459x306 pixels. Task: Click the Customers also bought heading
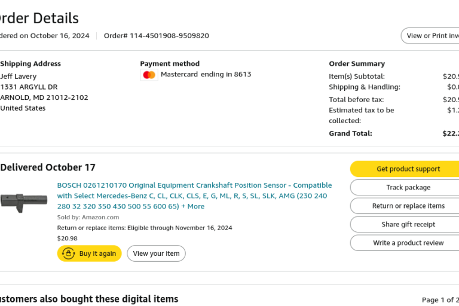pyautogui.click(x=88, y=299)
